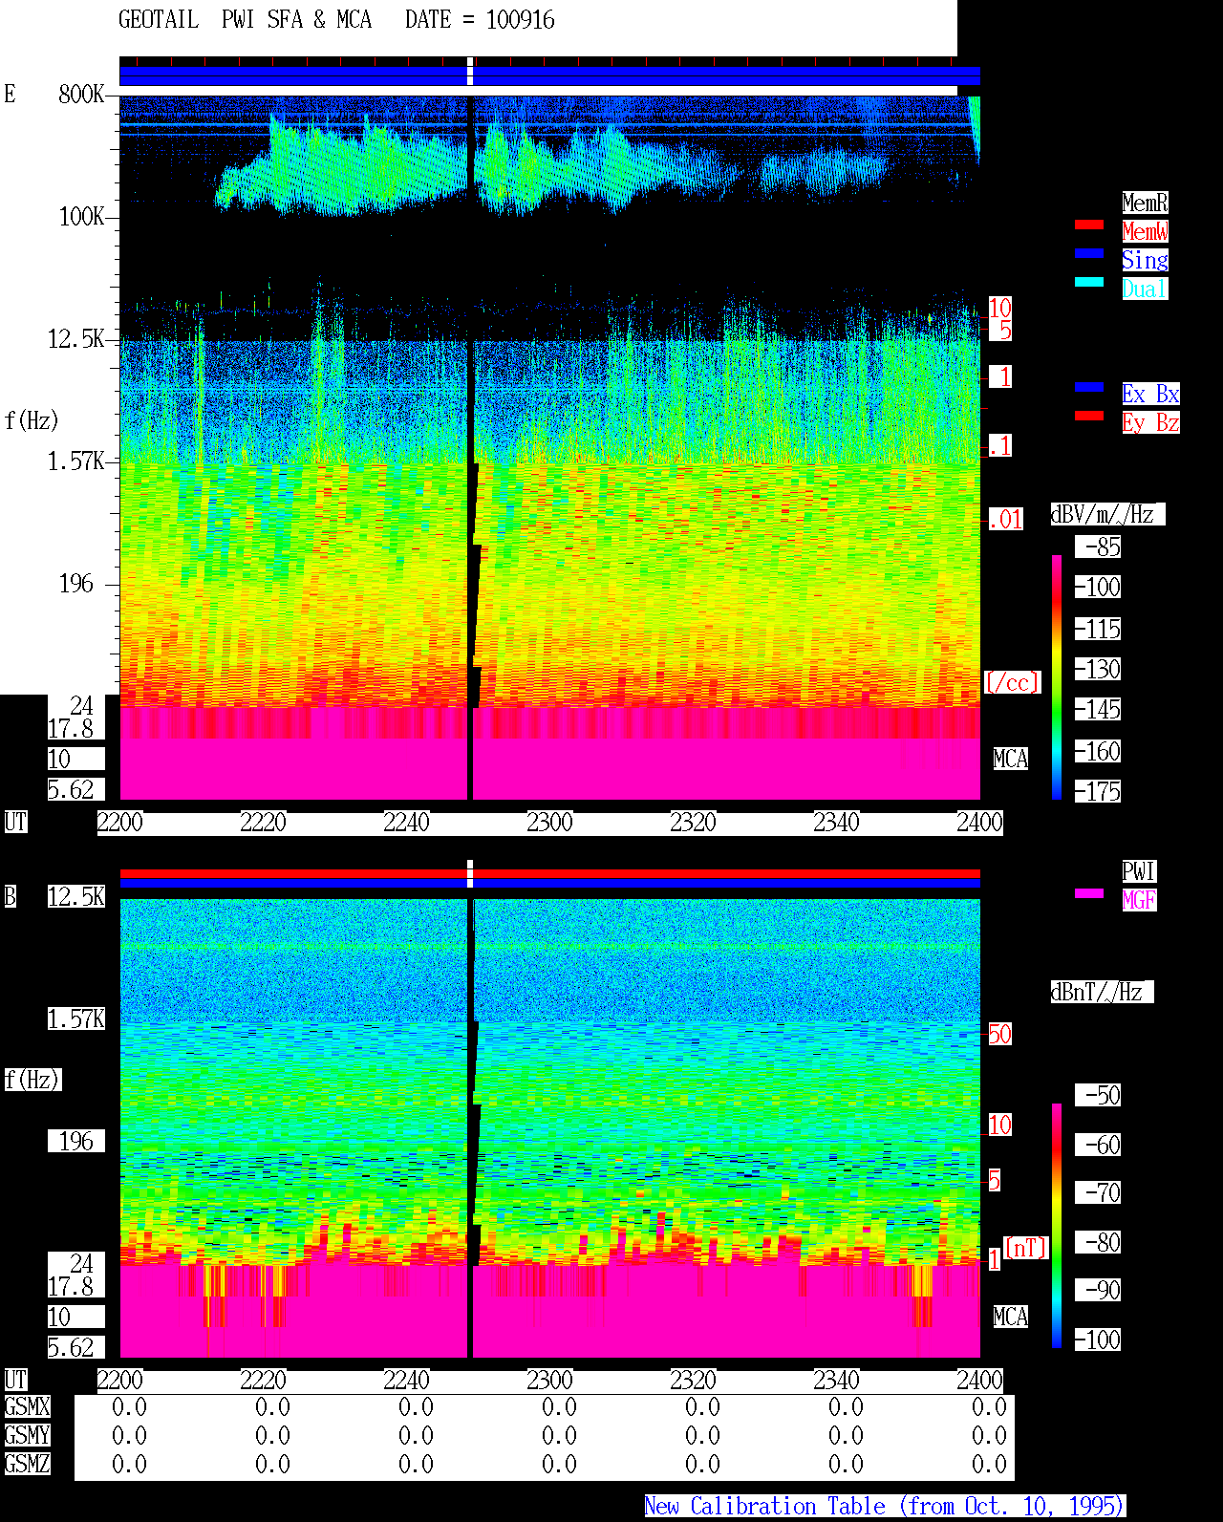Click the '12.5K' label in B panel
Image resolution: width=1223 pixels, height=1522 pixels.
pyautogui.click(x=76, y=896)
